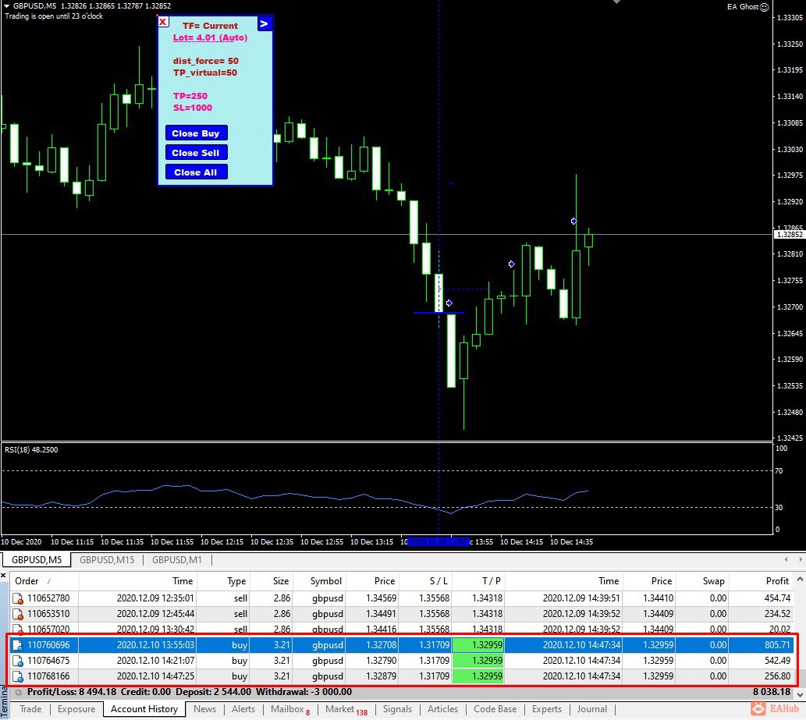Screen dimensions: 806x720
Task: Switch to the GBPUSD,M15 chart tab
Action: [107, 559]
